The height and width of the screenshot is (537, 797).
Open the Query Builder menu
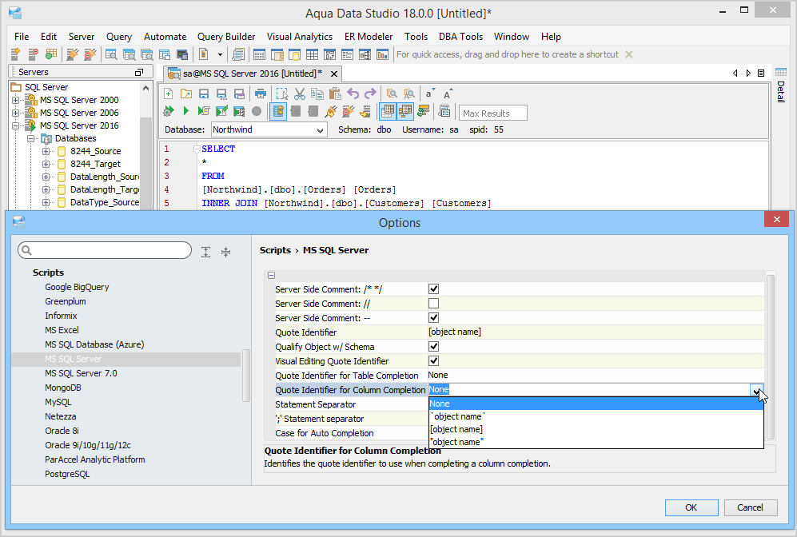coord(226,37)
